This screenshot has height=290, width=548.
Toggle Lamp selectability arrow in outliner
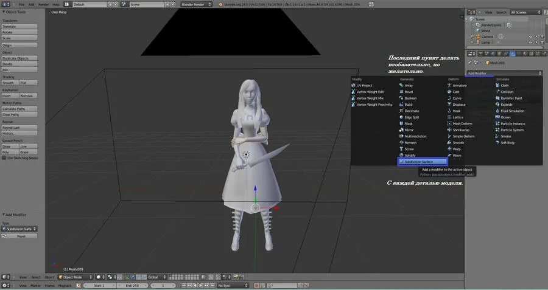[x=537, y=42]
